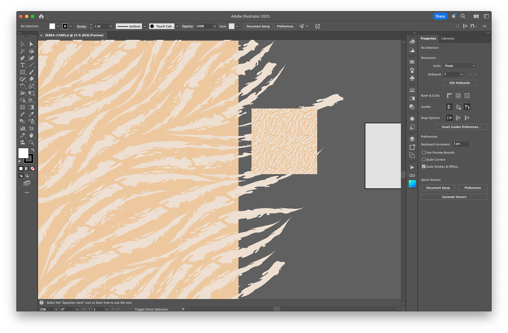
Task: Select the Hand tool
Action: (31, 135)
